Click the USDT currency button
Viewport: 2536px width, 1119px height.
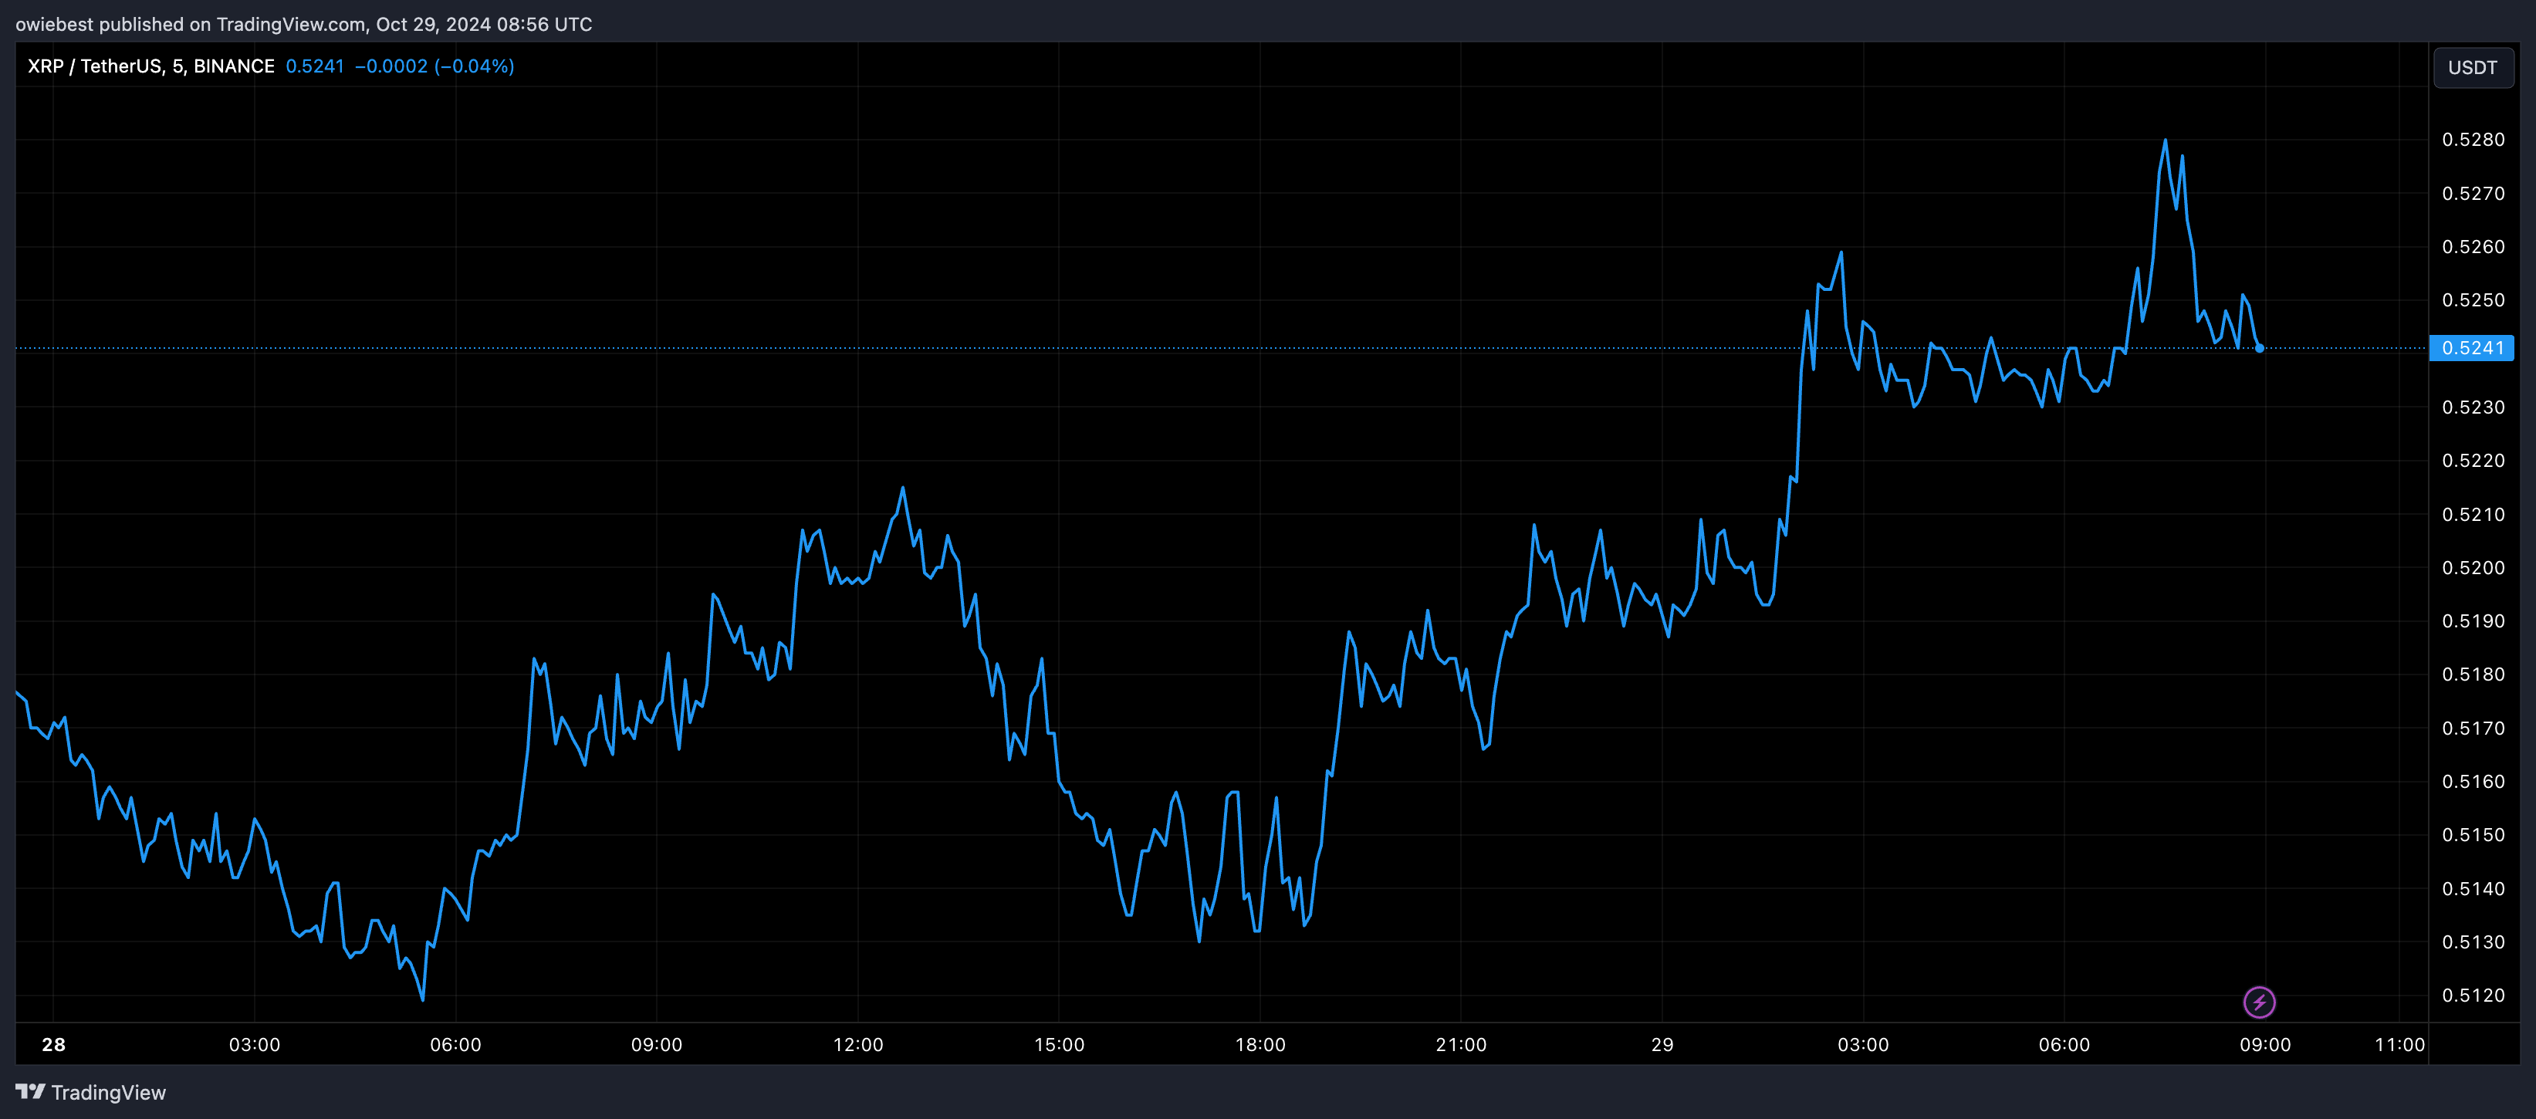(2473, 68)
